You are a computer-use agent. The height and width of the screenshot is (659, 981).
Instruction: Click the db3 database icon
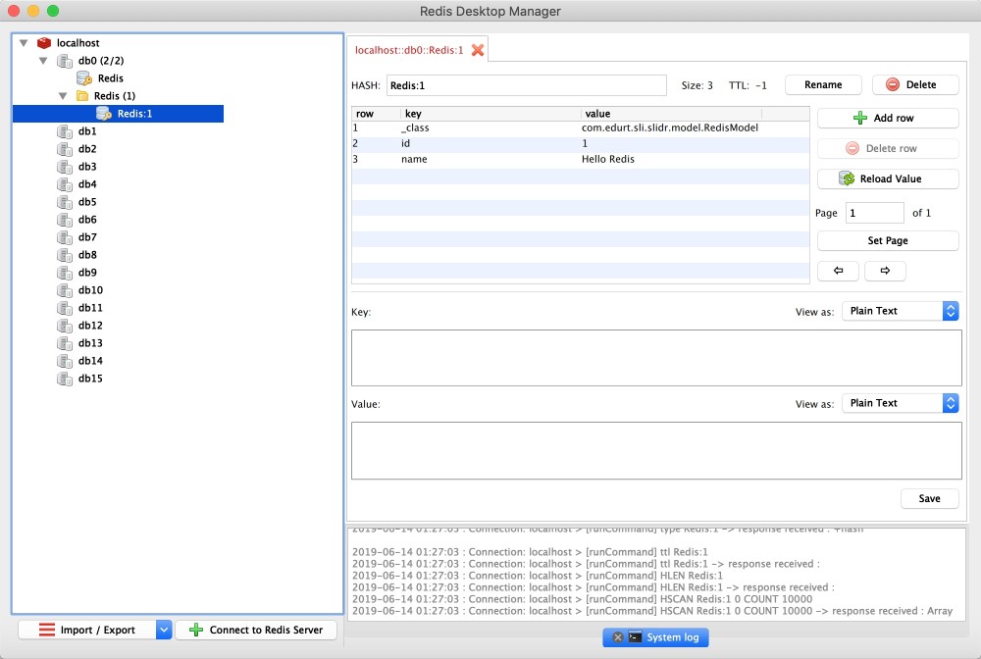pyautogui.click(x=65, y=167)
